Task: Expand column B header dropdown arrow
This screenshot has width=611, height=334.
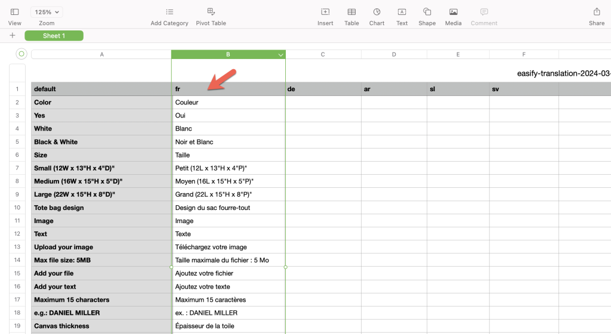Action: pyautogui.click(x=280, y=55)
